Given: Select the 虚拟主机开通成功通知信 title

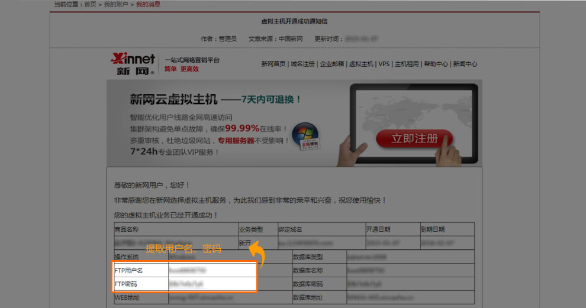Looking at the screenshot, I should (294, 21).
